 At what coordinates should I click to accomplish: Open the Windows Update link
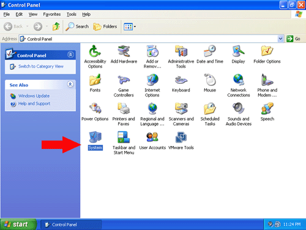(34, 96)
